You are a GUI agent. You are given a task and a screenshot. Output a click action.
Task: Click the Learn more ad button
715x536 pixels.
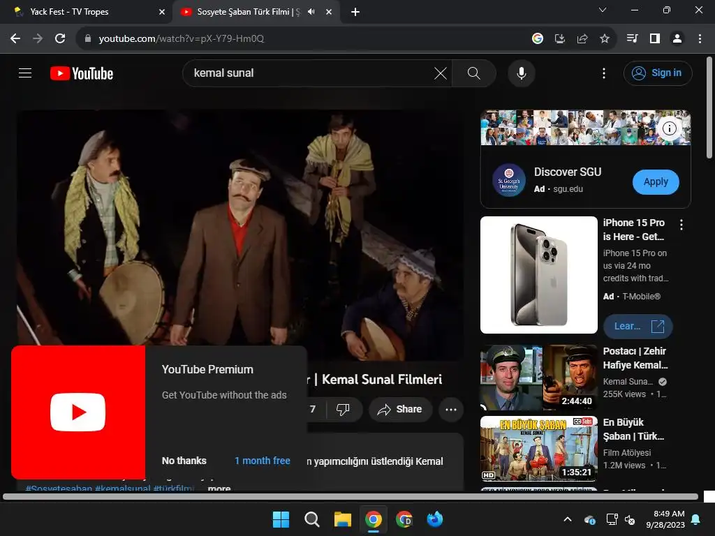637,327
